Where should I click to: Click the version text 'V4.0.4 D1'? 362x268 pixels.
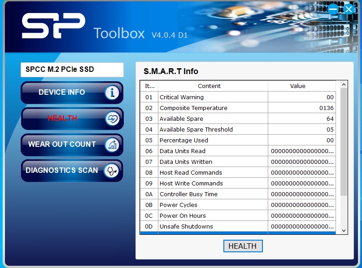pos(170,35)
